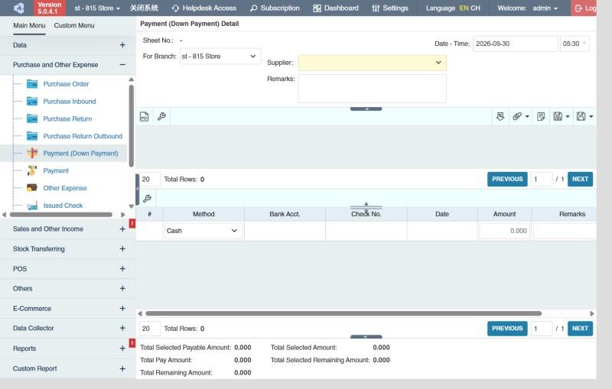This screenshot has width=612, height=389.
Task: Click the first save disk icon
Action: pyautogui.click(x=558, y=116)
